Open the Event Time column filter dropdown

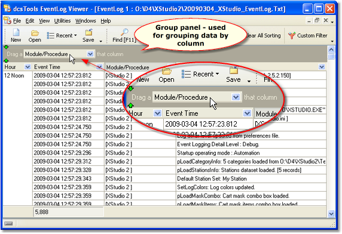pos(99,67)
